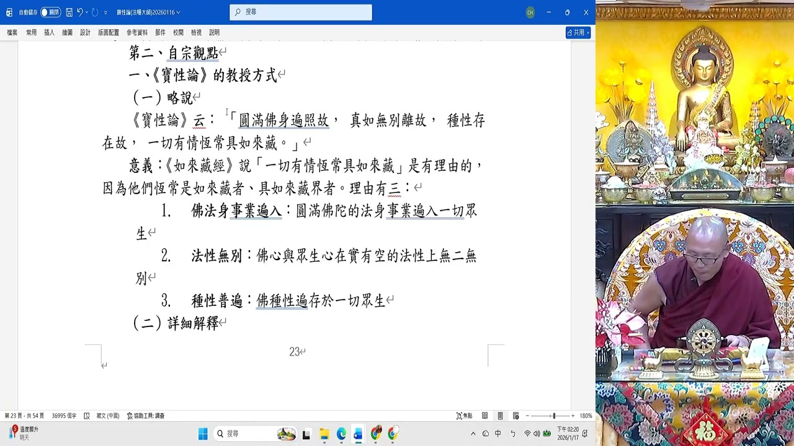Click the 共用 (Share) button
Viewport: 794px width, 446px height.
click(x=578, y=32)
